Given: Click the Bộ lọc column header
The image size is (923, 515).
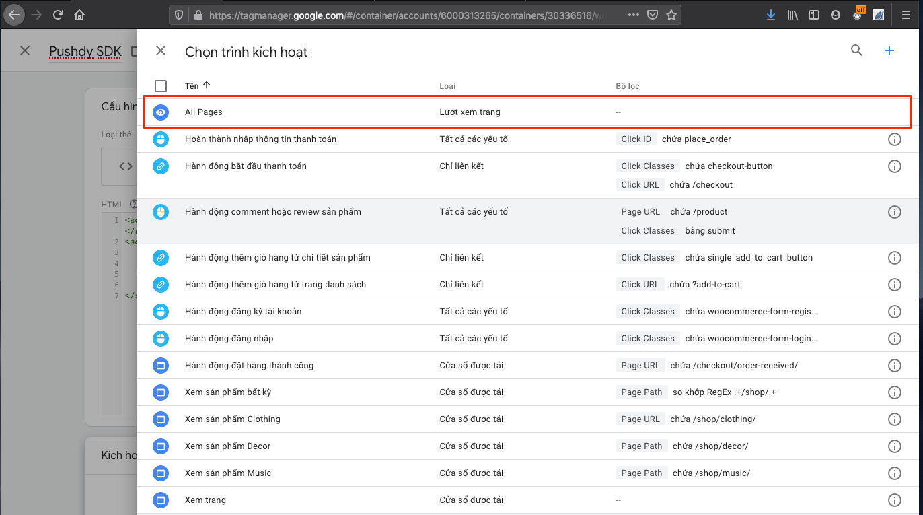Looking at the screenshot, I should click(627, 86).
